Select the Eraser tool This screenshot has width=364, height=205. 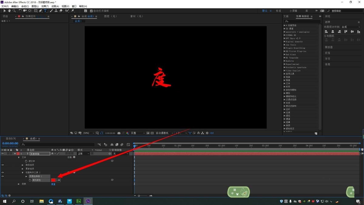click(x=61, y=11)
